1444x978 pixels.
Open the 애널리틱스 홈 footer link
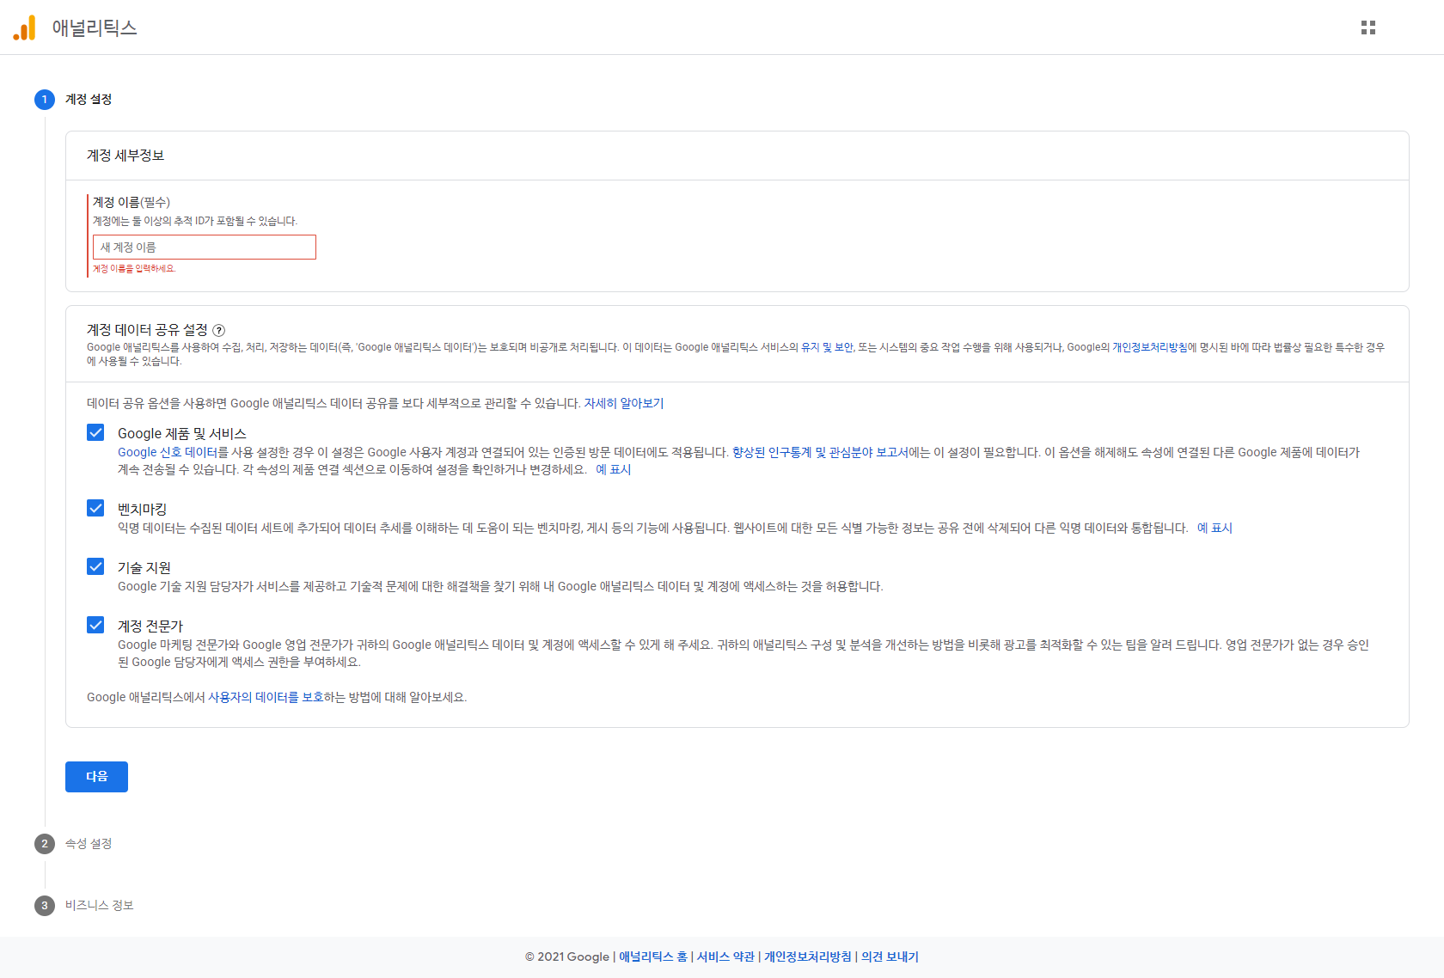click(653, 957)
